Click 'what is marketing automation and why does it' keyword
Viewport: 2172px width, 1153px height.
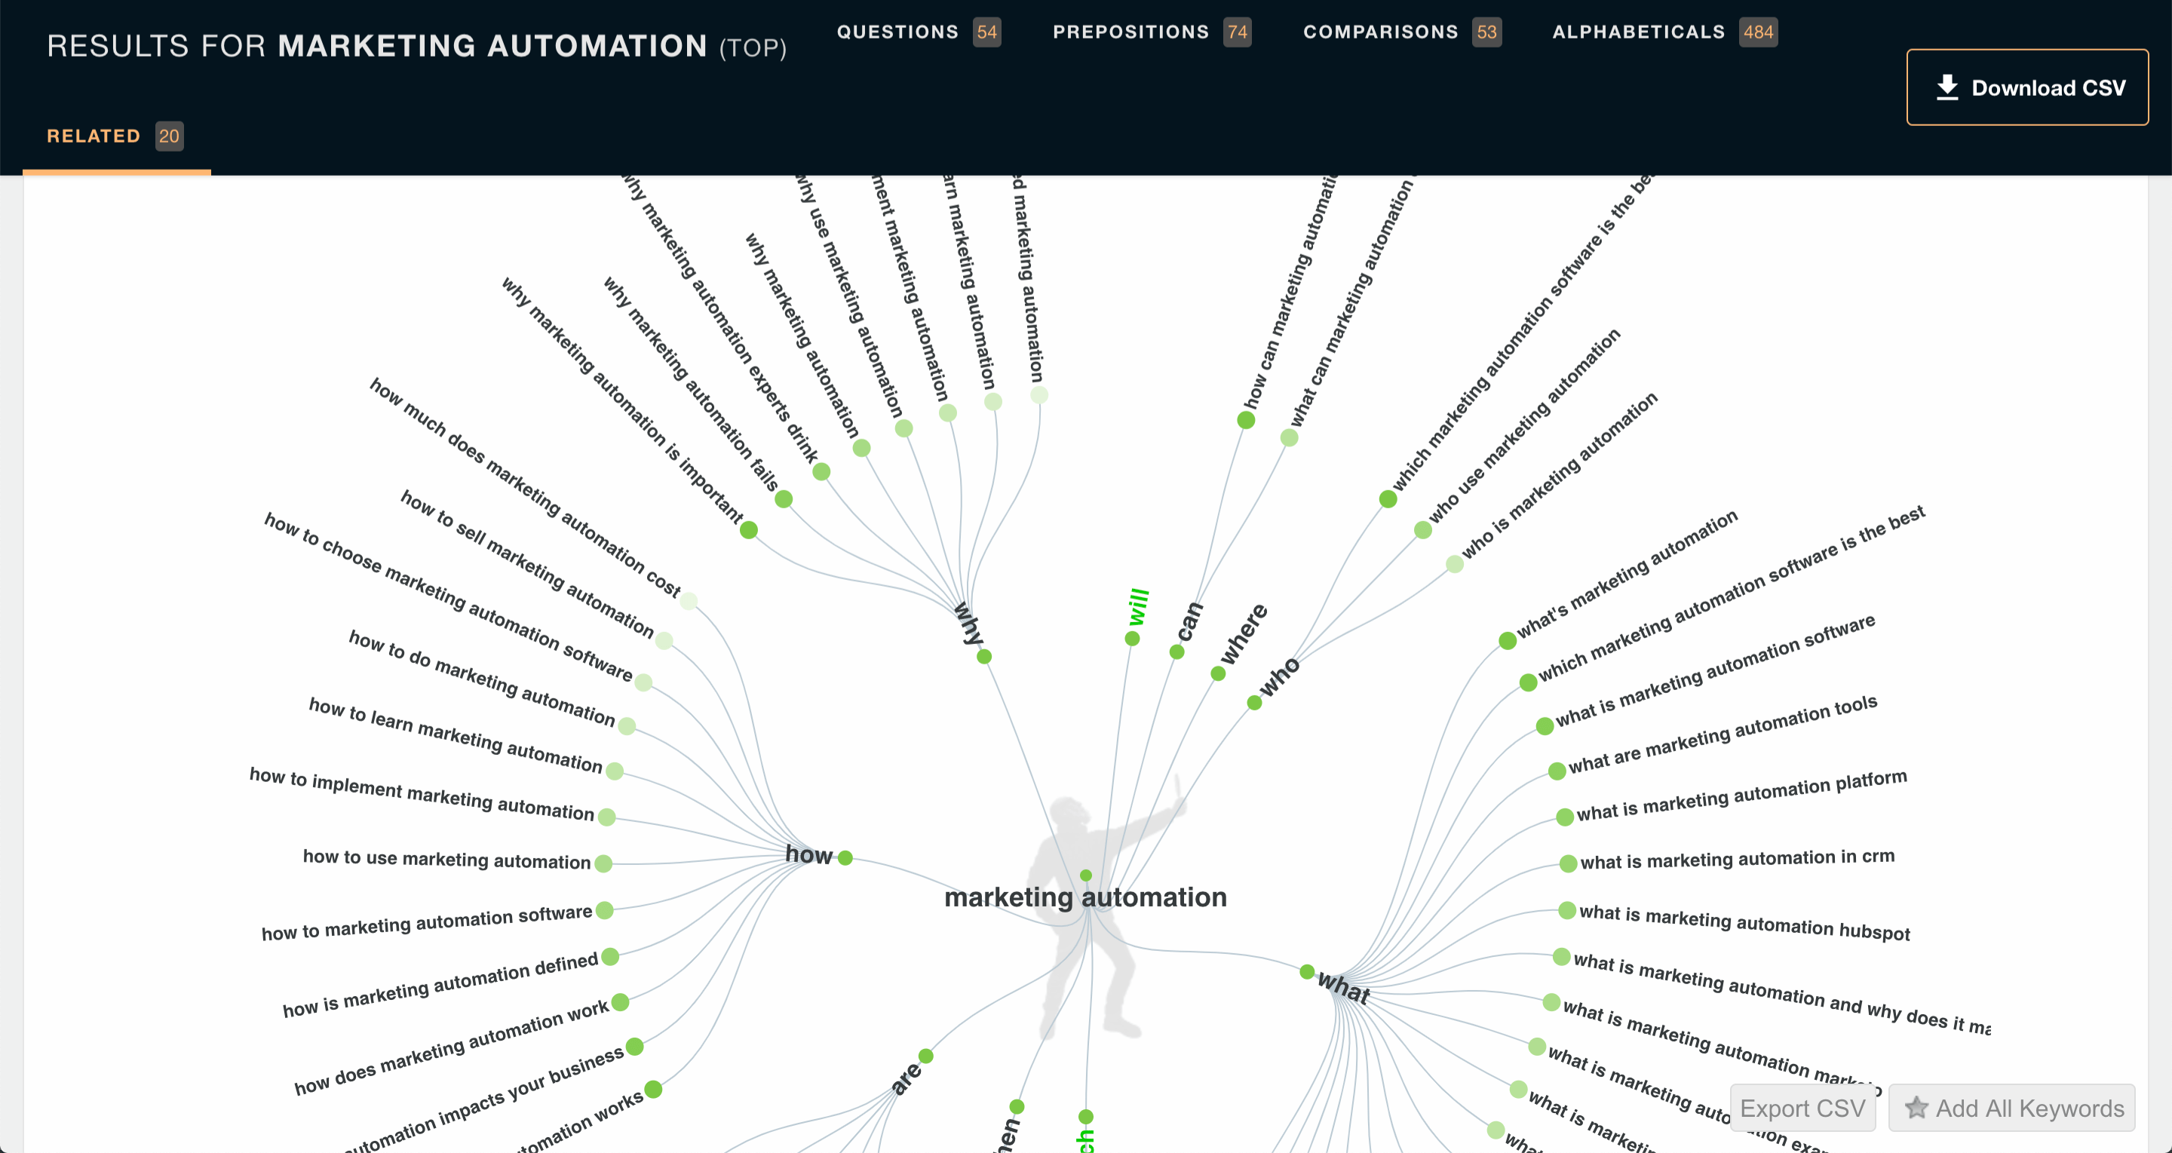[1782, 994]
